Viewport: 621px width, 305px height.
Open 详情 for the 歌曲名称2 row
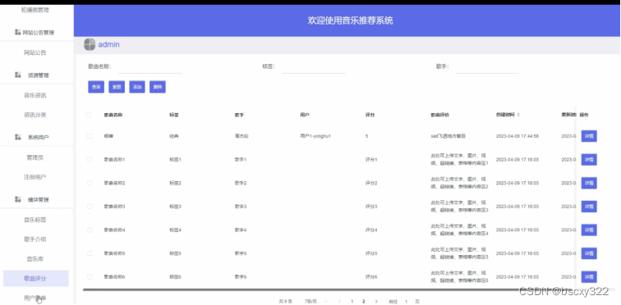(589, 183)
